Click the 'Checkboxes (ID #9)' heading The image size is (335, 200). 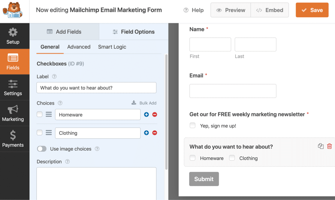[60, 64]
